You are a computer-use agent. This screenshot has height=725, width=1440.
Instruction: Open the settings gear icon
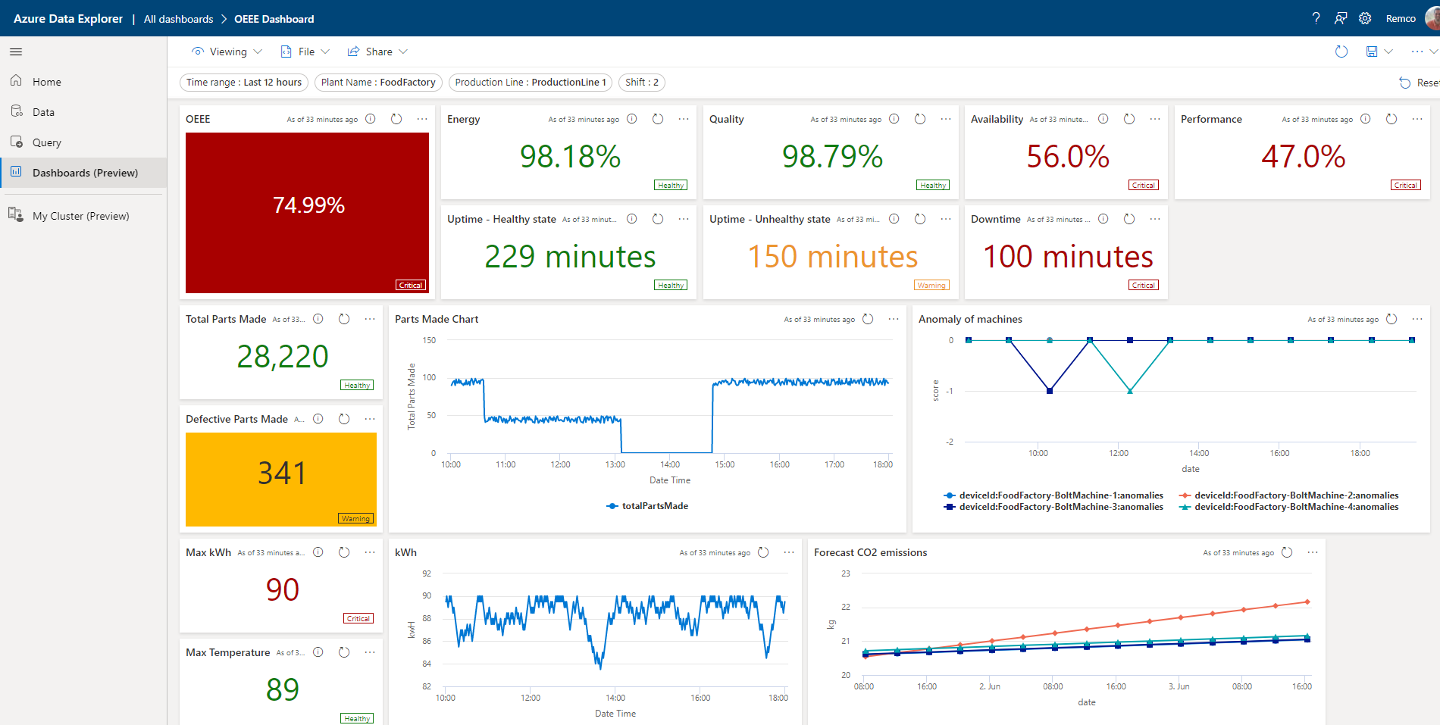(1365, 18)
